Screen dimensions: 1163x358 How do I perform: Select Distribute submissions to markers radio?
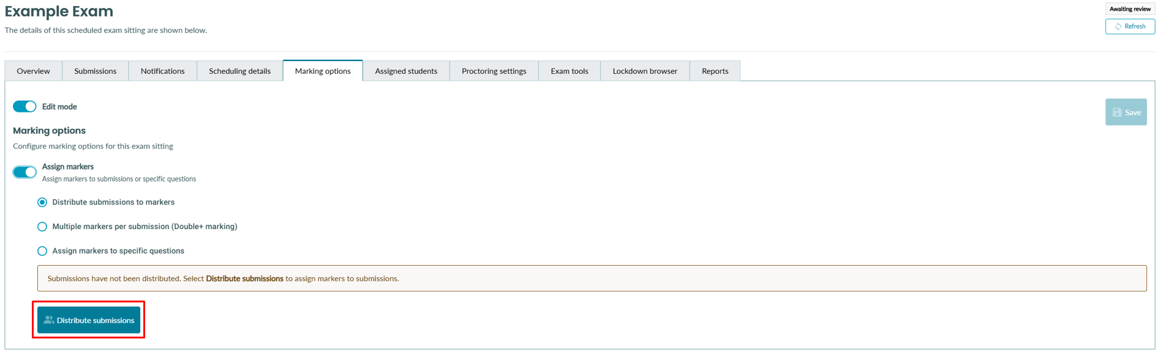(x=42, y=202)
